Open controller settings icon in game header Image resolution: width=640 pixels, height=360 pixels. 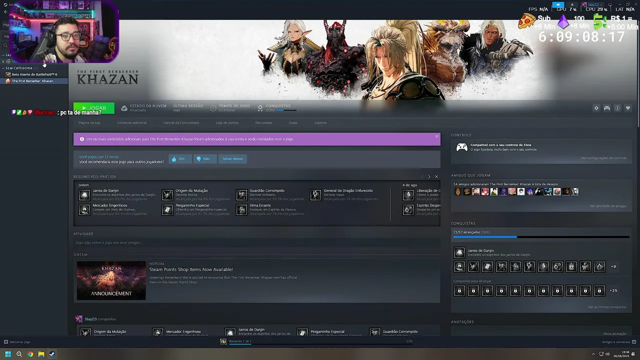pos(606,108)
